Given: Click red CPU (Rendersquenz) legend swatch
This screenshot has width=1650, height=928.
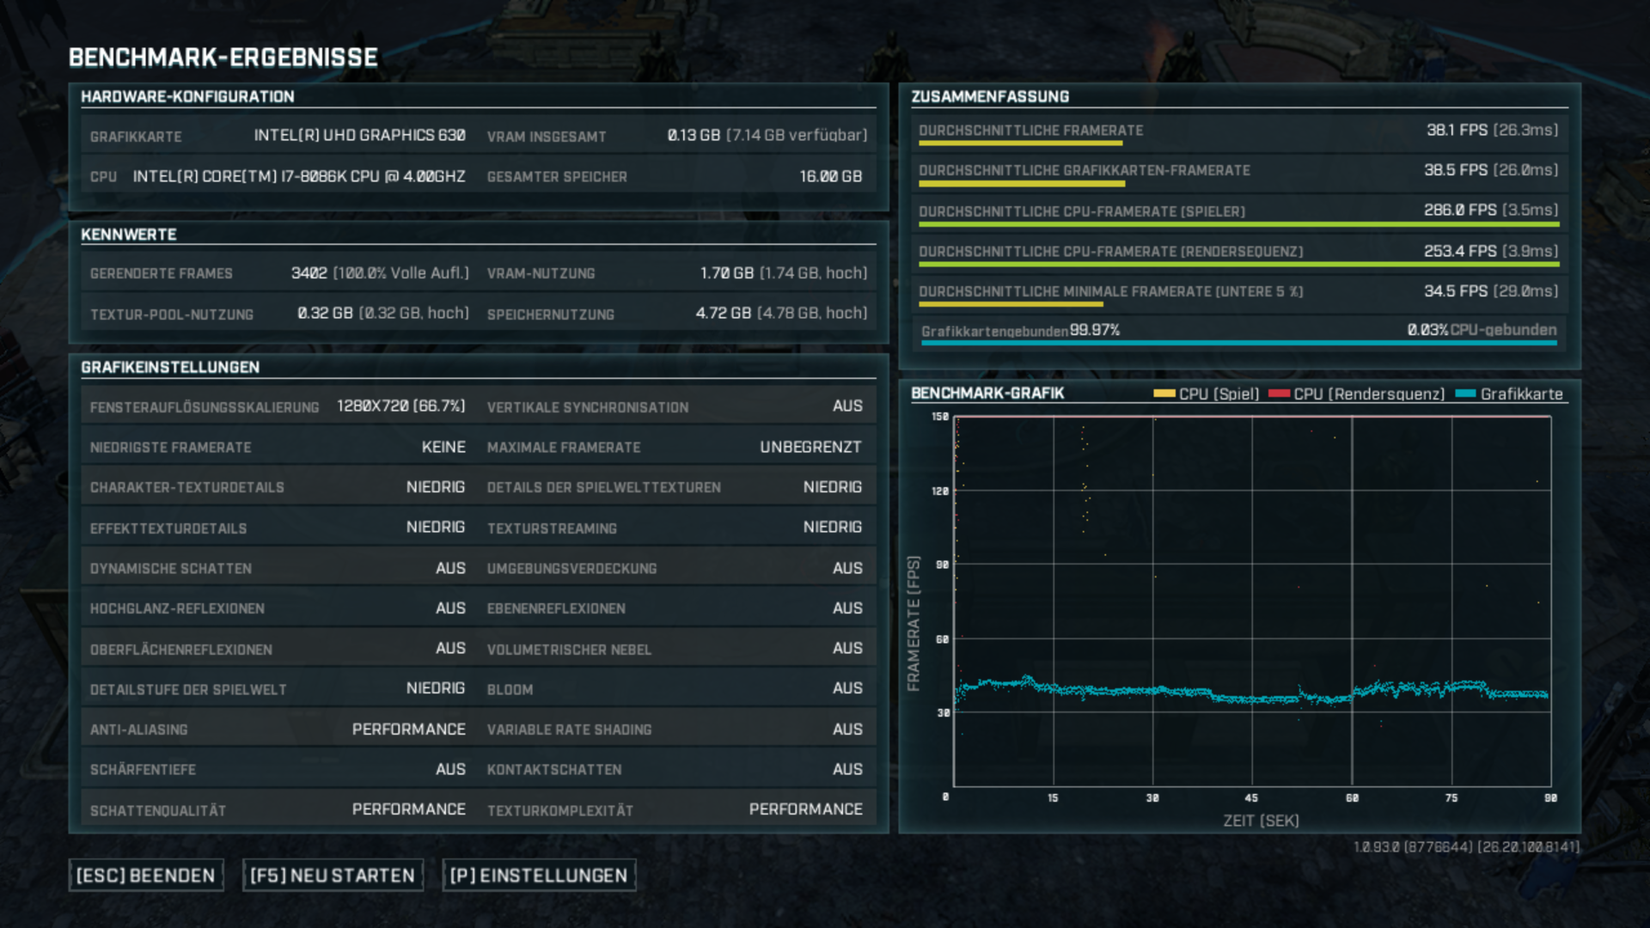Looking at the screenshot, I should [x=1279, y=394].
